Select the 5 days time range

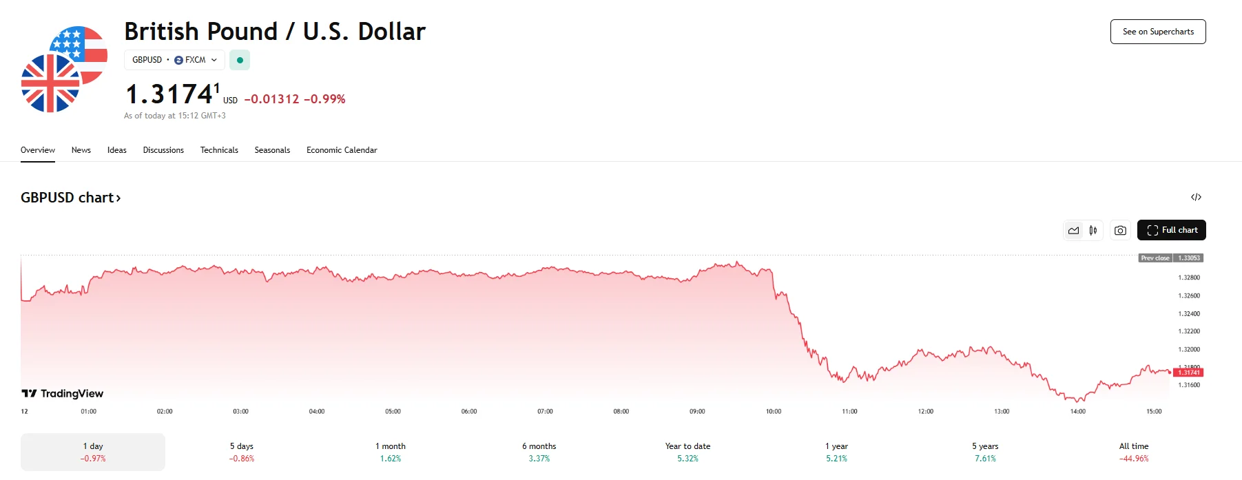[x=242, y=452]
